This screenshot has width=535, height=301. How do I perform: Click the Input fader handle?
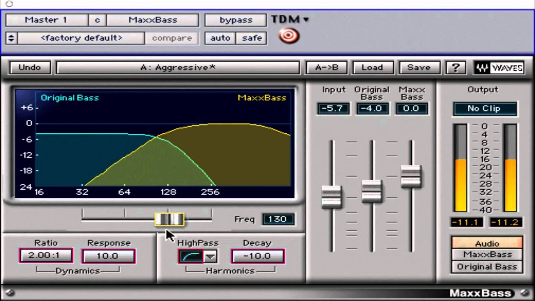point(332,196)
